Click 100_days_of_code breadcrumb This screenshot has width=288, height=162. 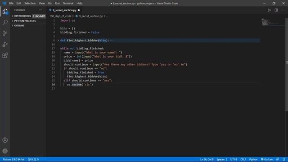tap(60, 16)
